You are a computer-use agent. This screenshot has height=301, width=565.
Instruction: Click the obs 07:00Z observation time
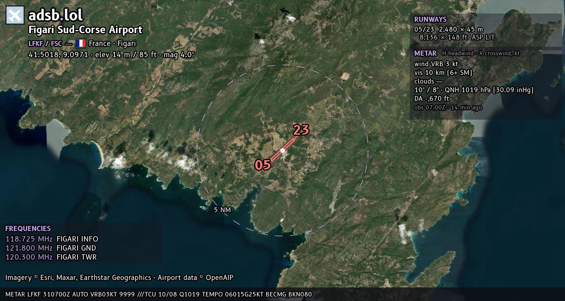click(448, 108)
